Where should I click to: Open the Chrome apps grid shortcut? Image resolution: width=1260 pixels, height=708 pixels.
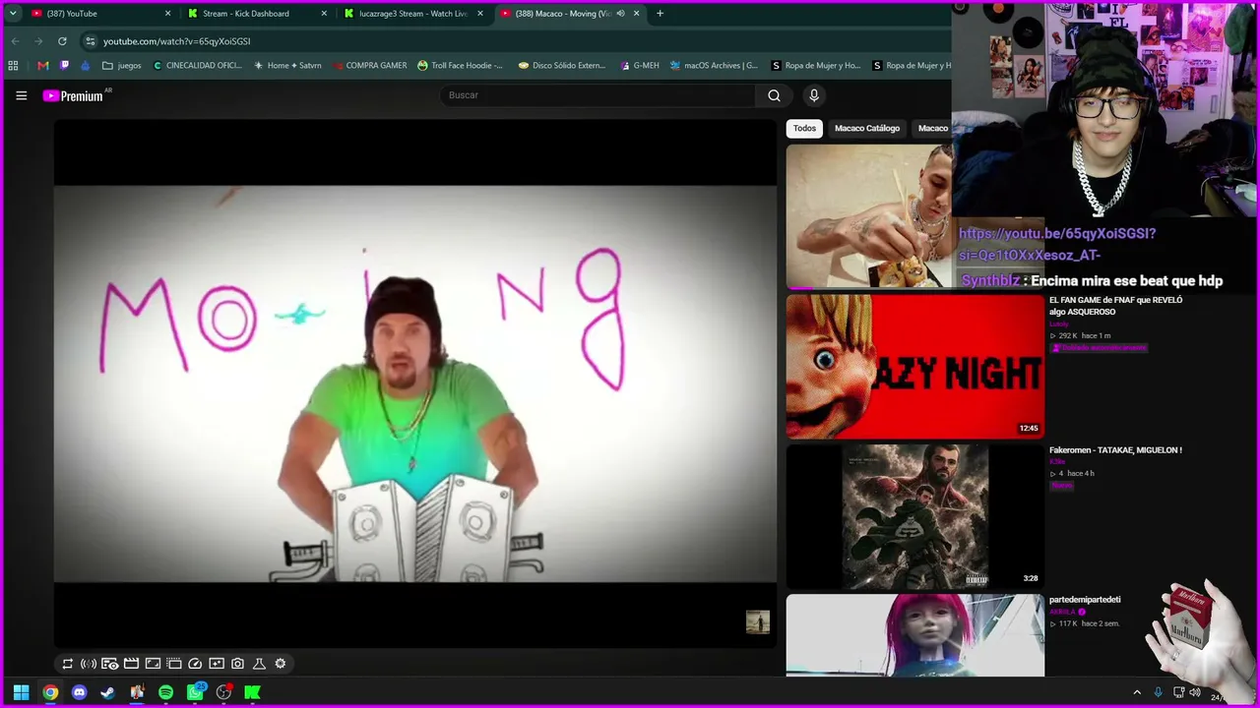[13, 66]
